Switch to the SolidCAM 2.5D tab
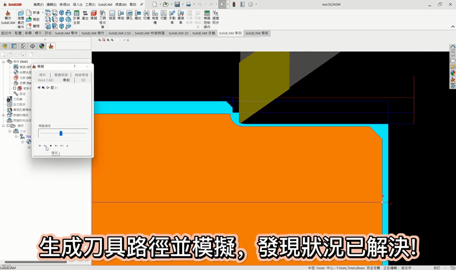Screen dimensions: 456x270 (119, 34)
